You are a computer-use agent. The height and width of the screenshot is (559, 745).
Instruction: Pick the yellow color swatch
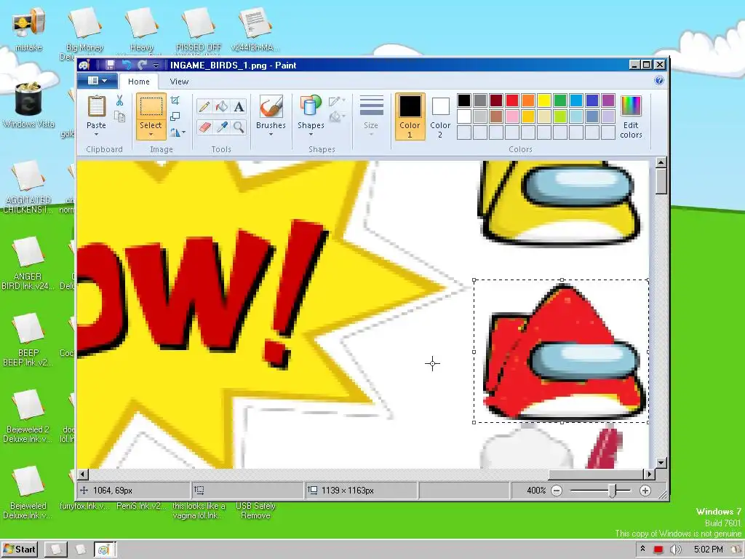pos(544,100)
